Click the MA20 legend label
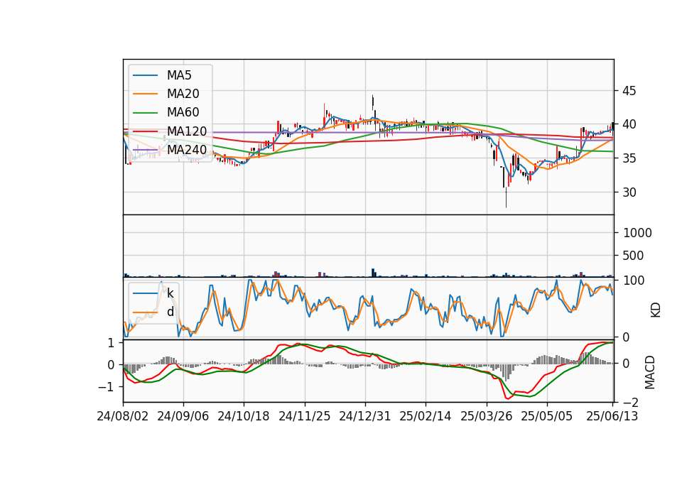This screenshot has width=682, height=490. coord(183,94)
